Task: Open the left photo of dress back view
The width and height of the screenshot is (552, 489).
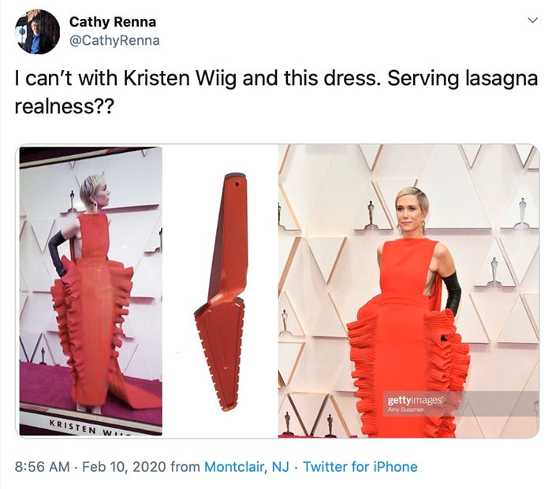Action: pyautogui.click(x=91, y=291)
